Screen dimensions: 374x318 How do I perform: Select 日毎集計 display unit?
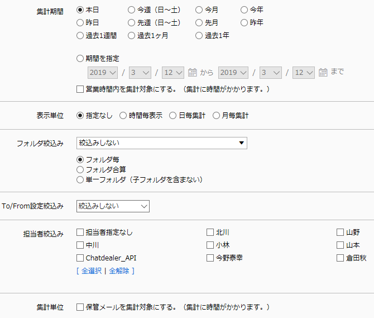click(172, 116)
